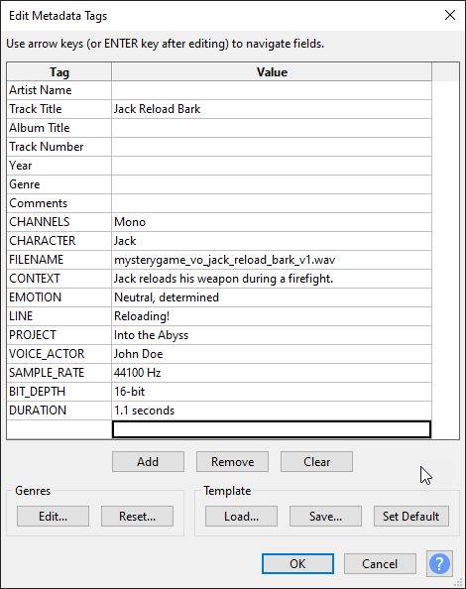Click the 'BIT_DEPTH' tag cell

58,392
